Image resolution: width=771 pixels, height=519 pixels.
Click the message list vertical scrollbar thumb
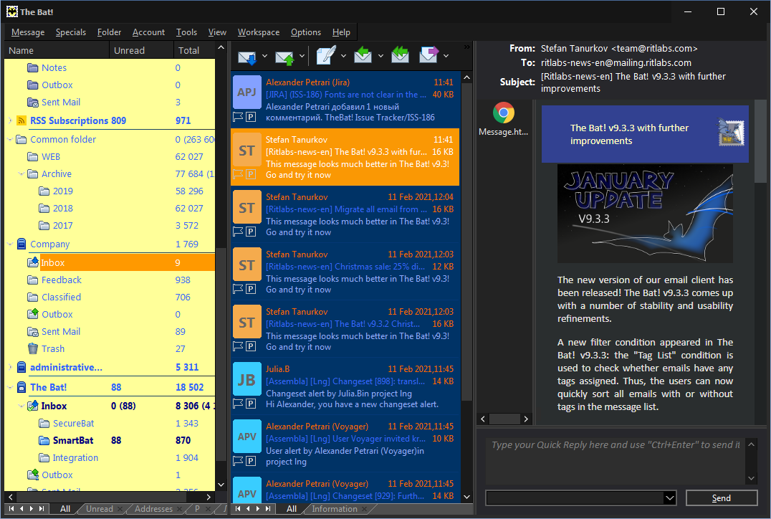[466, 242]
